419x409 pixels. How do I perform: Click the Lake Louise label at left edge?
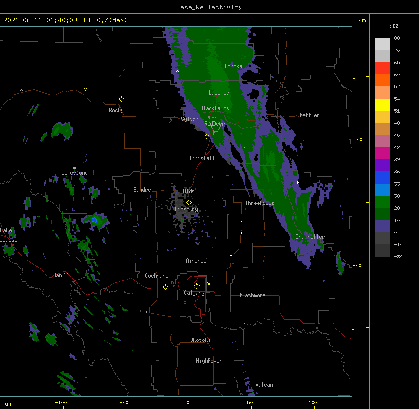pyautogui.click(x=9, y=235)
